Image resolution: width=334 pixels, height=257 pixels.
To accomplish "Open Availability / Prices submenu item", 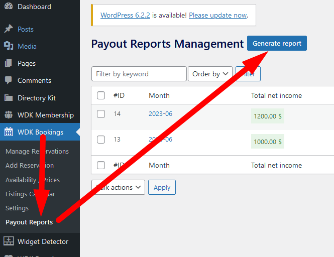I will point(33,180).
